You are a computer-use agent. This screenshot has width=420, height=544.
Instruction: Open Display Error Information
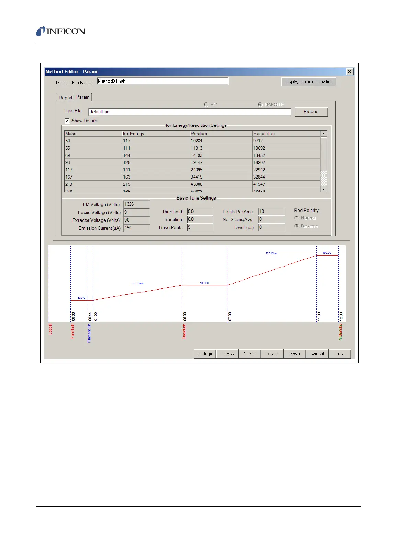click(x=309, y=81)
